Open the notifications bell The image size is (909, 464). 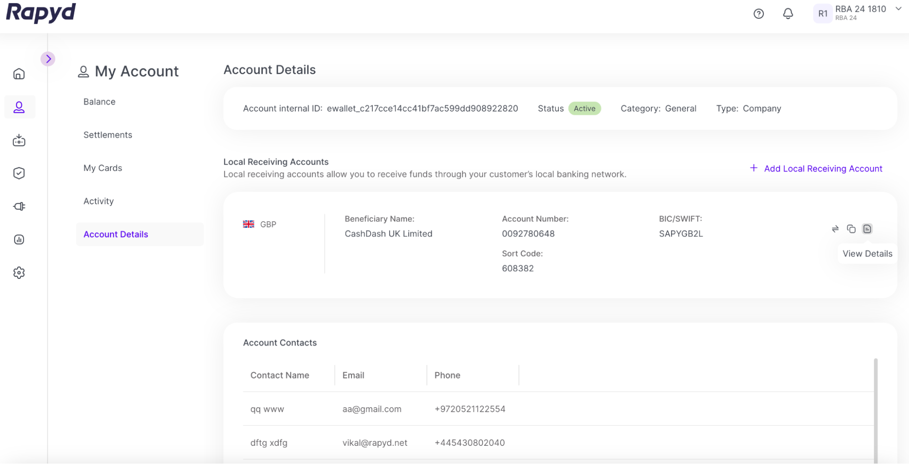788,14
